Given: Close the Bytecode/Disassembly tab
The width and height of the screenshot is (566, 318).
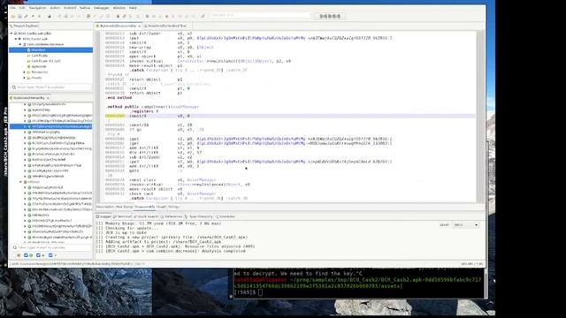Looking at the screenshot, I should point(139,26).
